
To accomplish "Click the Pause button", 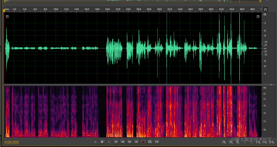I will click(x=109, y=142).
